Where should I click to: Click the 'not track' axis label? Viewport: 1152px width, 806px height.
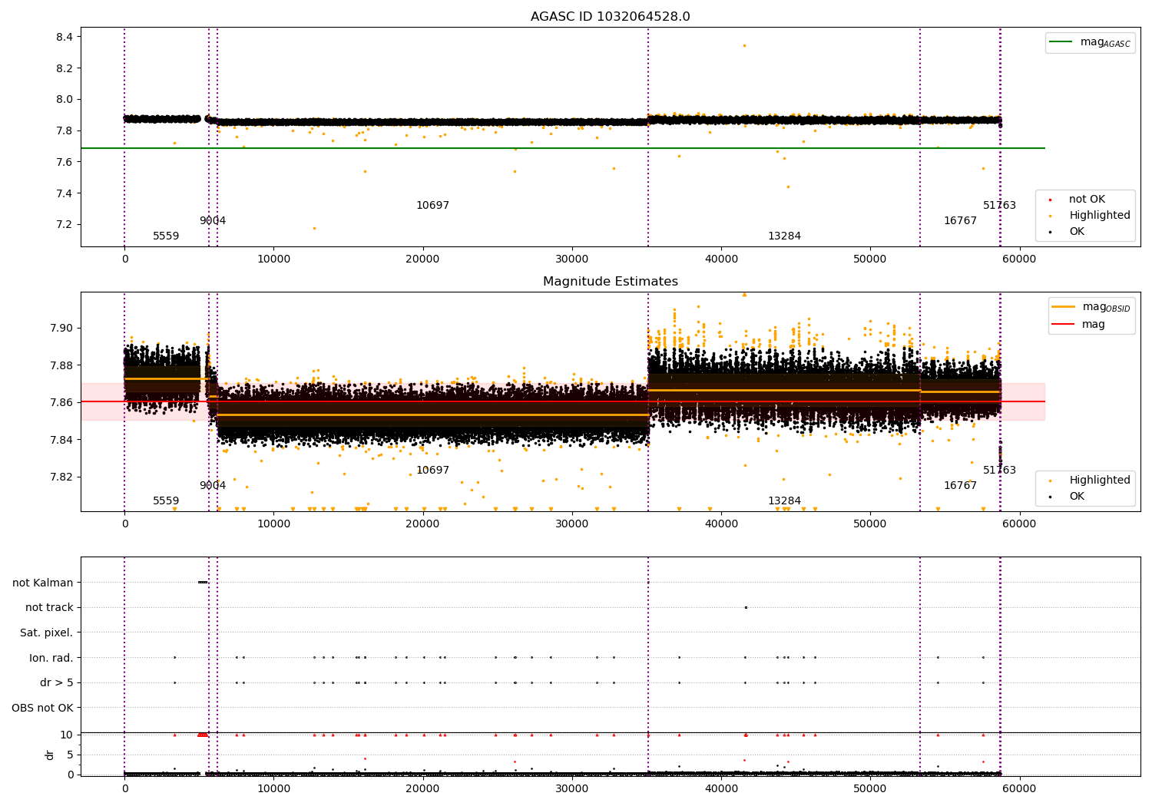49,607
